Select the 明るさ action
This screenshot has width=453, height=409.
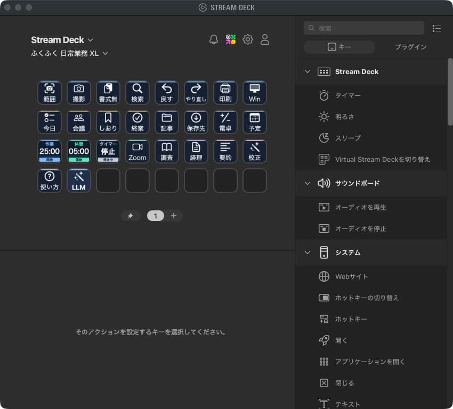coord(371,117)
